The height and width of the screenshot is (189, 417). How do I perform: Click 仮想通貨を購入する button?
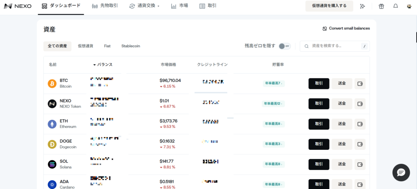click(329, 6)
